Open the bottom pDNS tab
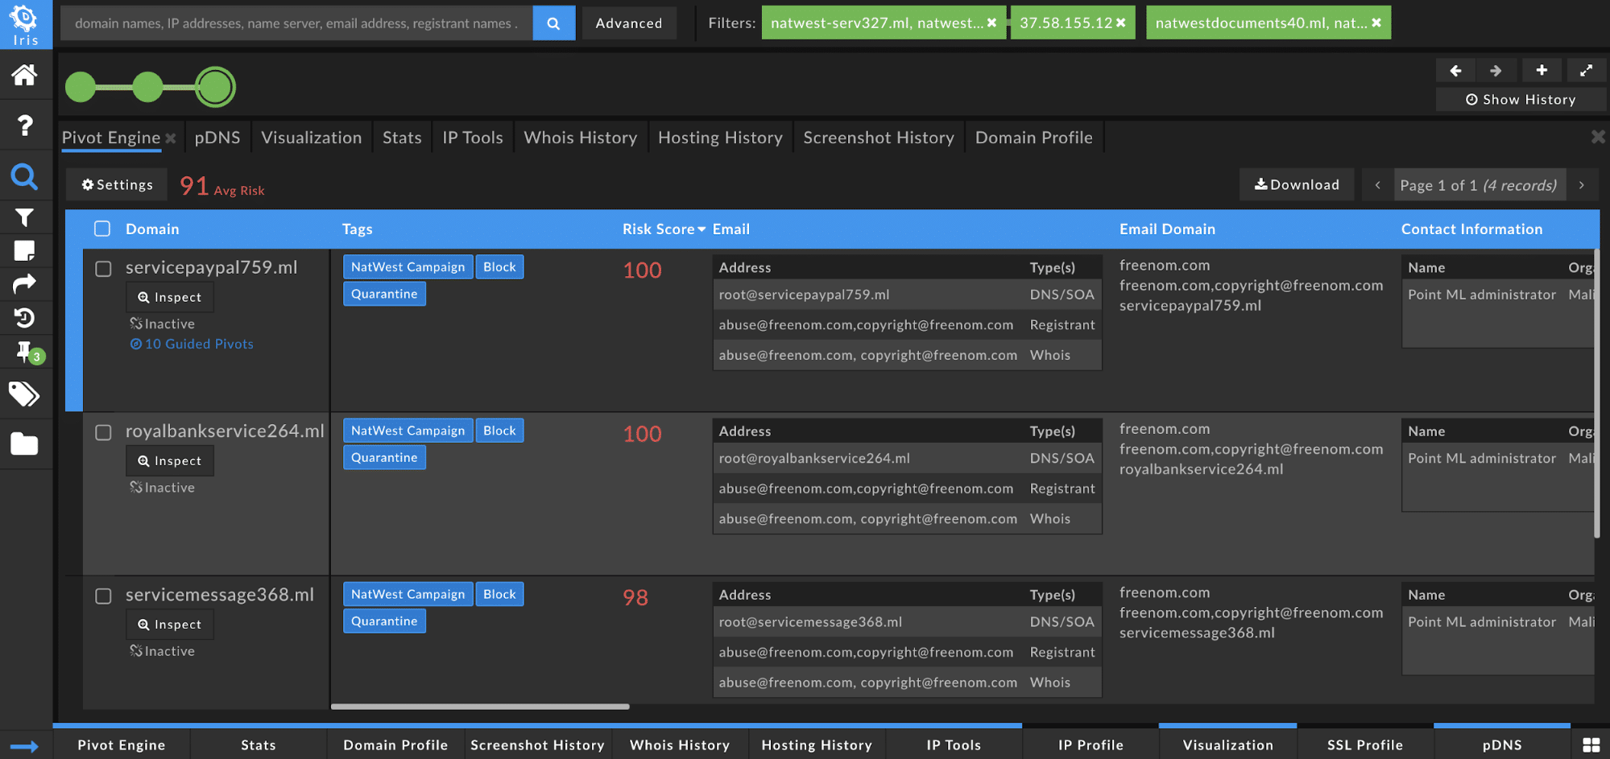Screen dimensions: 1610x759 coord(1502,745)
